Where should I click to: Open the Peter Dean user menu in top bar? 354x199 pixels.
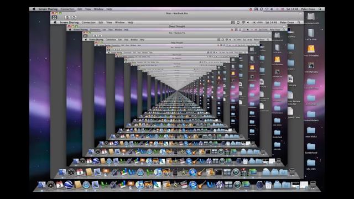pyautogui.click(x=308, y=9)
